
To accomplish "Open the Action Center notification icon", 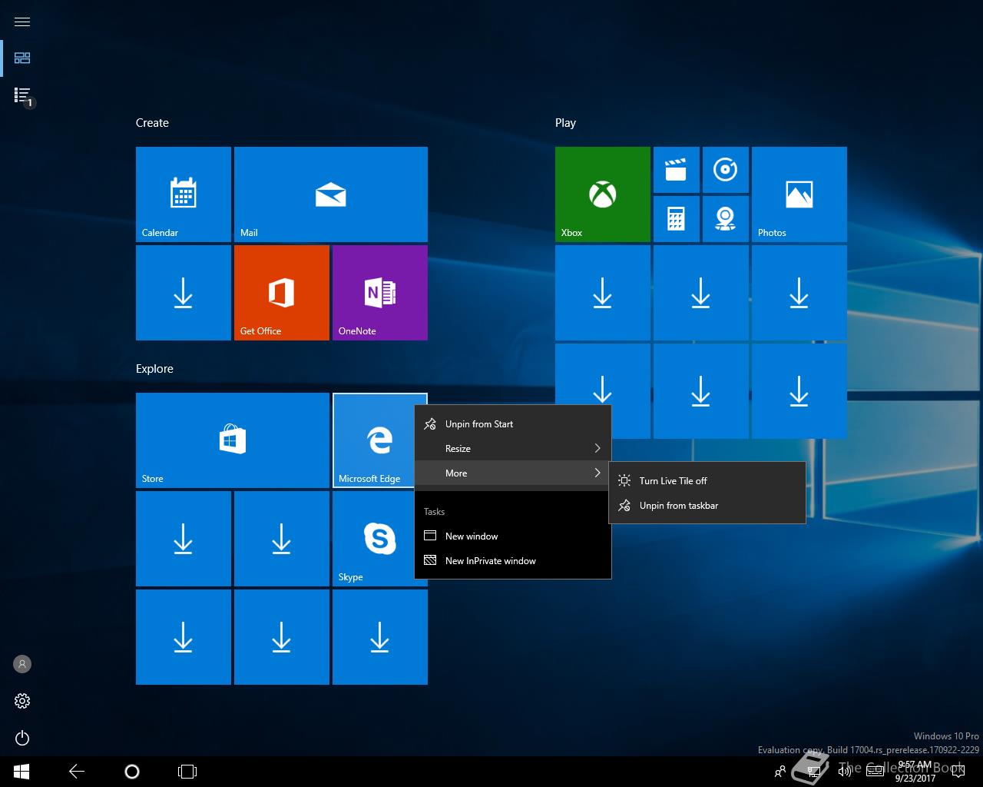I will [x=958, y=772].
